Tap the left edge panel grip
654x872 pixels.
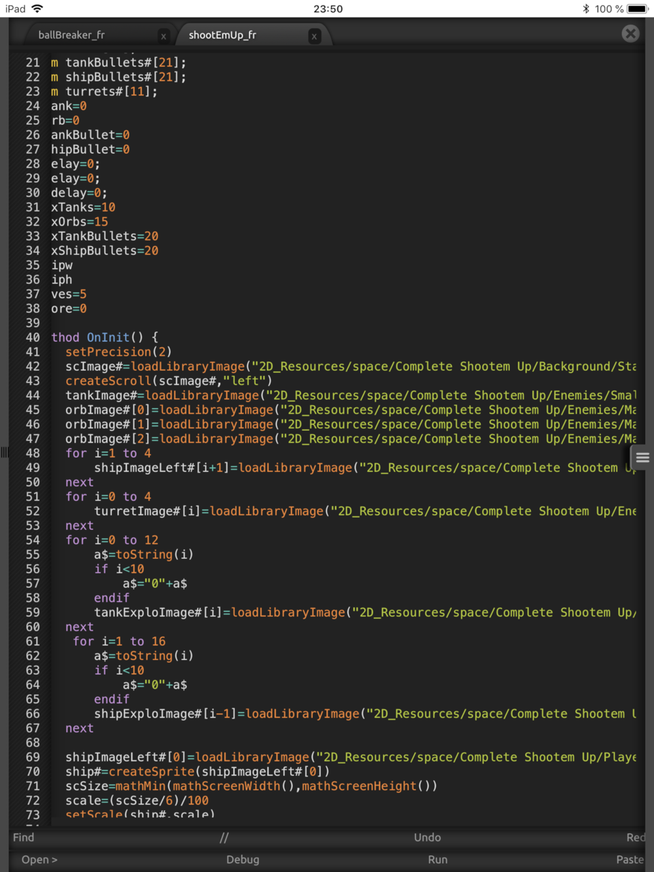5,452
